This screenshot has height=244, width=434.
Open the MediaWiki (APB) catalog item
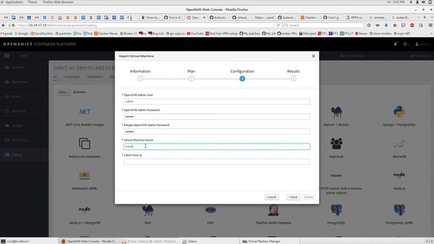[x=85, y=180]
